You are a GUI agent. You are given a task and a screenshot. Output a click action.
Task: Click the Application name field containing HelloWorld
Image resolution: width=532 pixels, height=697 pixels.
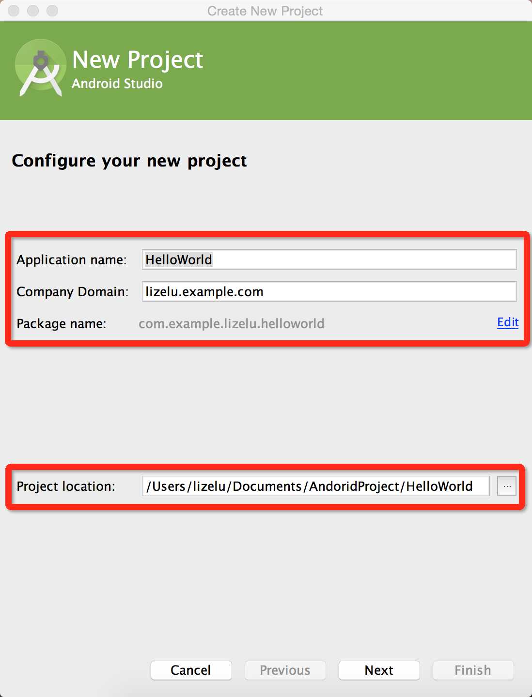[x=329, y=259]
